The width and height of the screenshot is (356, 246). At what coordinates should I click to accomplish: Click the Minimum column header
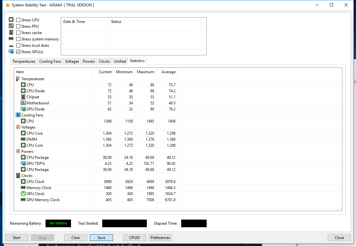(124, 72)
